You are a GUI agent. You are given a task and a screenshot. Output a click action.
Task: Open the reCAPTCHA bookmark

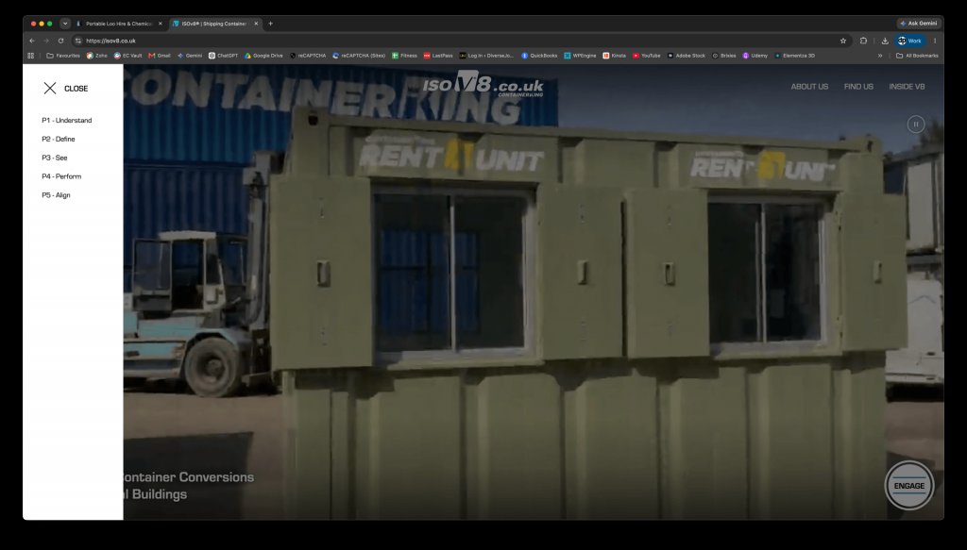(x=308, y=56)
